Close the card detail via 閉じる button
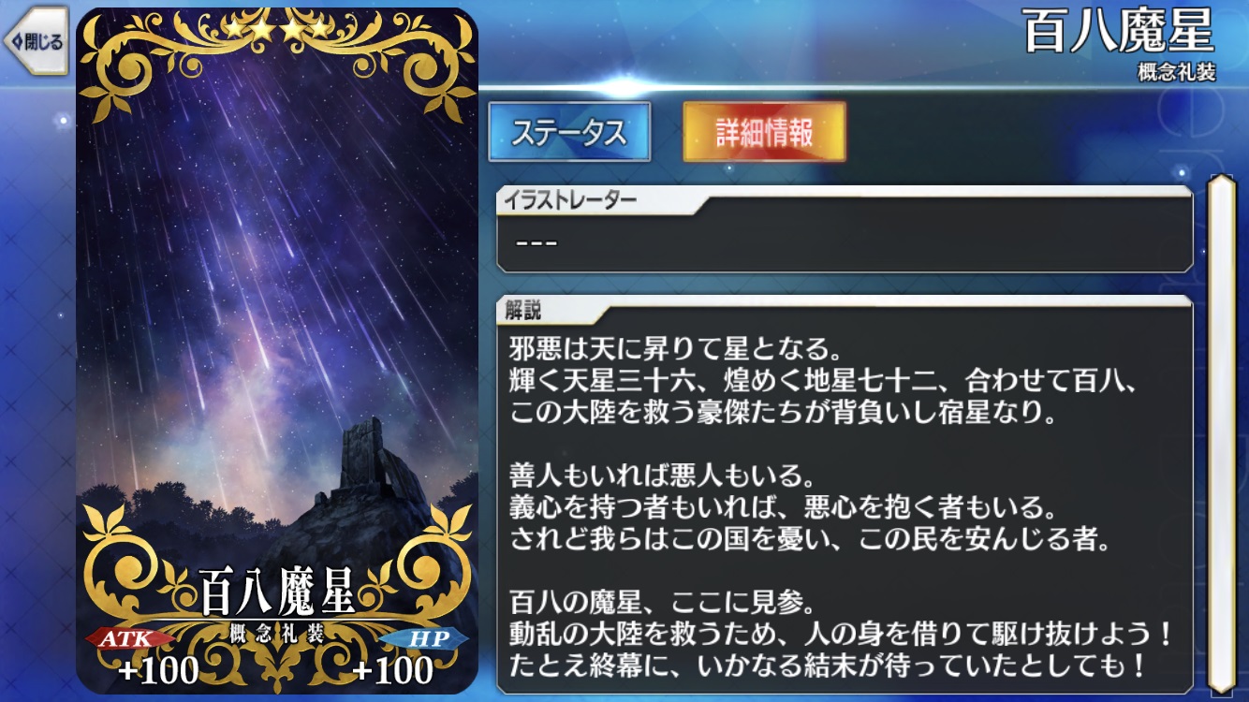This screenshot has width=1249, height=702. (x=36, y=41)
